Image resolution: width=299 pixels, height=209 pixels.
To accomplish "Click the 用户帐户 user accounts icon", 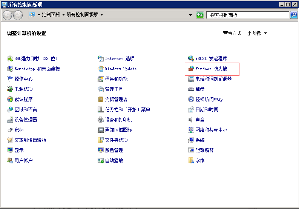I will click(10, 160).
